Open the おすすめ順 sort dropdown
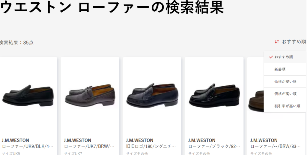 pos(290,42)
